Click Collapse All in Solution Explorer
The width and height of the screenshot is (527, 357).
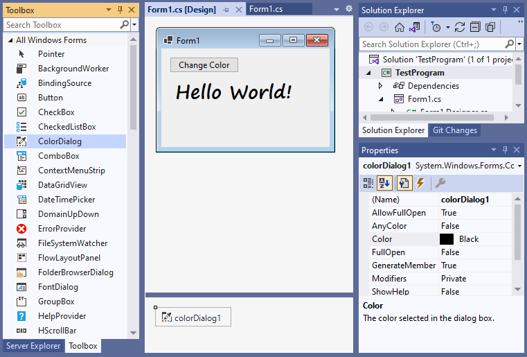coord(475,27)
